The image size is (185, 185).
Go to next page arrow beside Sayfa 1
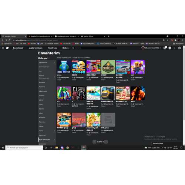click(106, 142)
